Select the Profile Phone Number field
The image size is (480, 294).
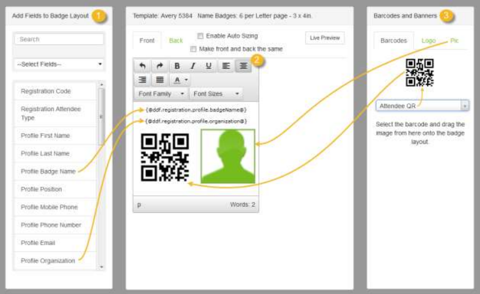[55, 225]
